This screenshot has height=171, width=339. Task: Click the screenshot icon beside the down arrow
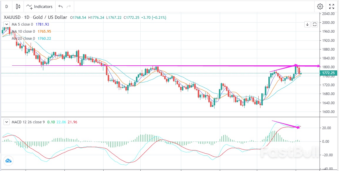[315, 24]
